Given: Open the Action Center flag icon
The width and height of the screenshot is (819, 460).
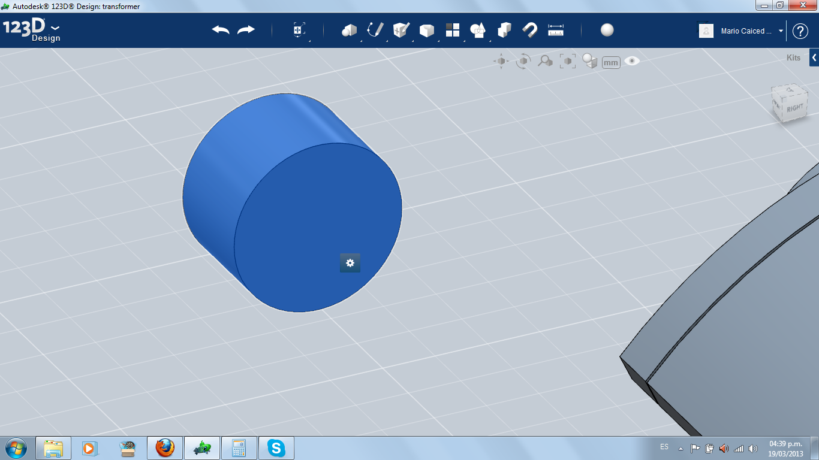Looking at the screenshot, I should pos(695,448).
